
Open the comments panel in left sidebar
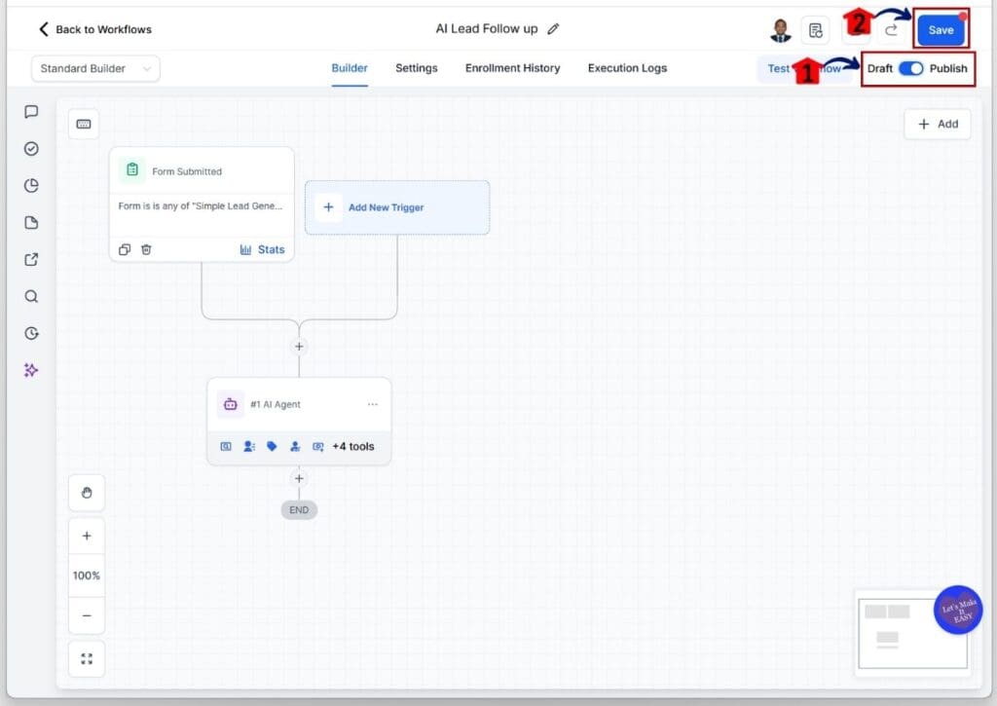(30, 111)
